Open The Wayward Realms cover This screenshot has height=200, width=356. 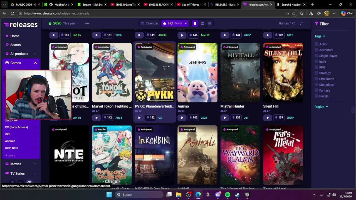tap(240, 155)
